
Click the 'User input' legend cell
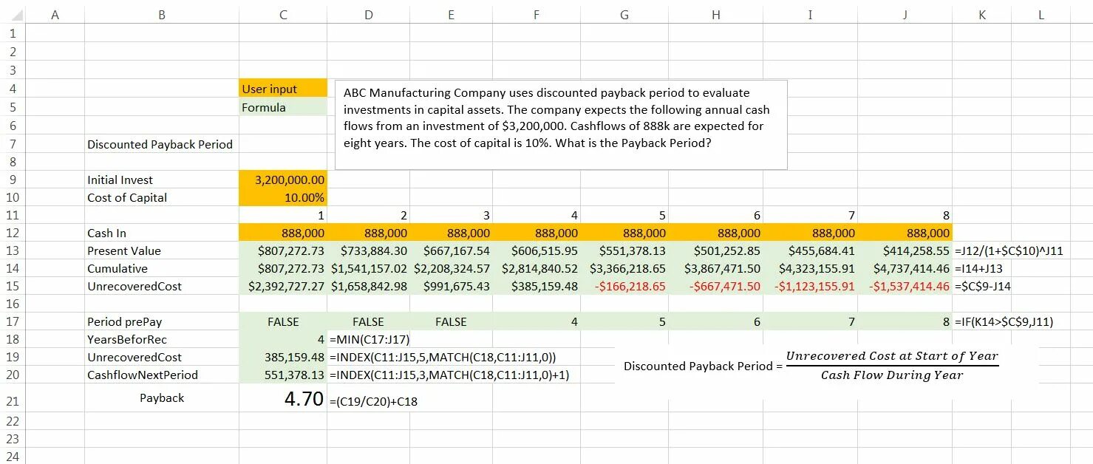tap(282, 89)
